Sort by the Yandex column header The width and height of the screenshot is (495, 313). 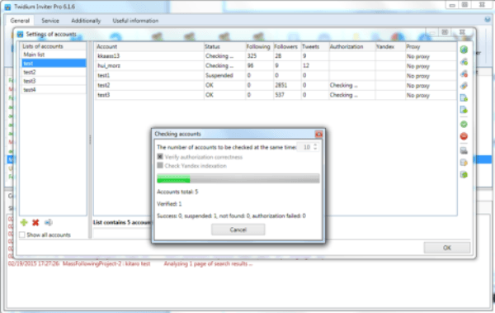tap(390, 46)
